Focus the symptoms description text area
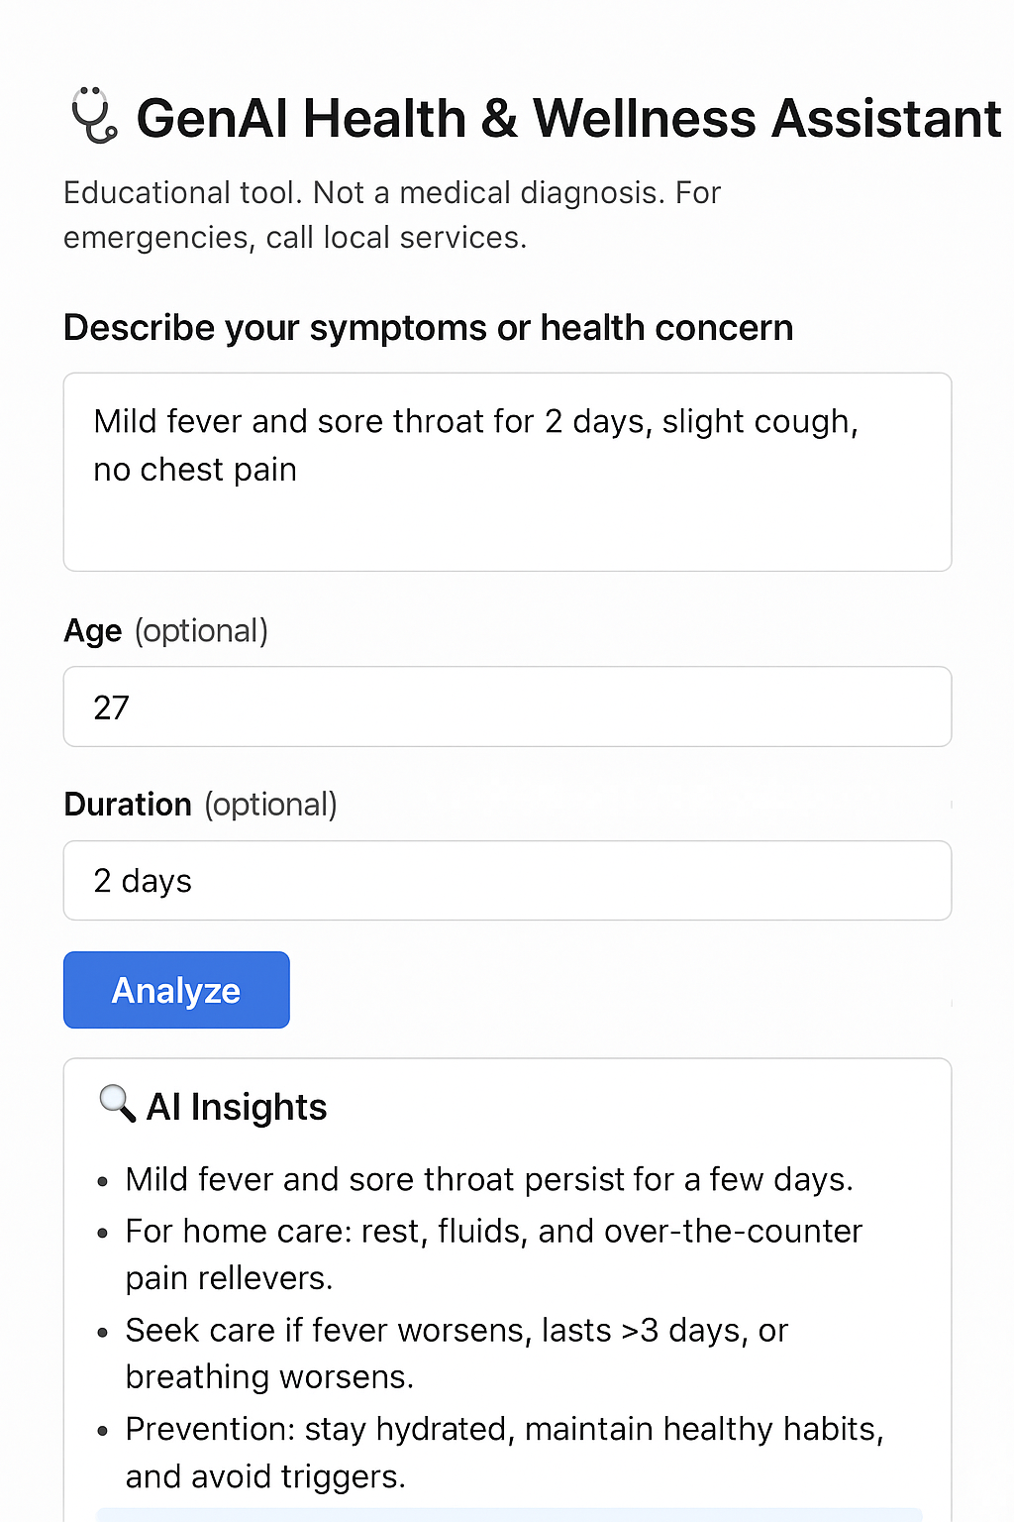1014x1522 pixels. coord(507,472)
